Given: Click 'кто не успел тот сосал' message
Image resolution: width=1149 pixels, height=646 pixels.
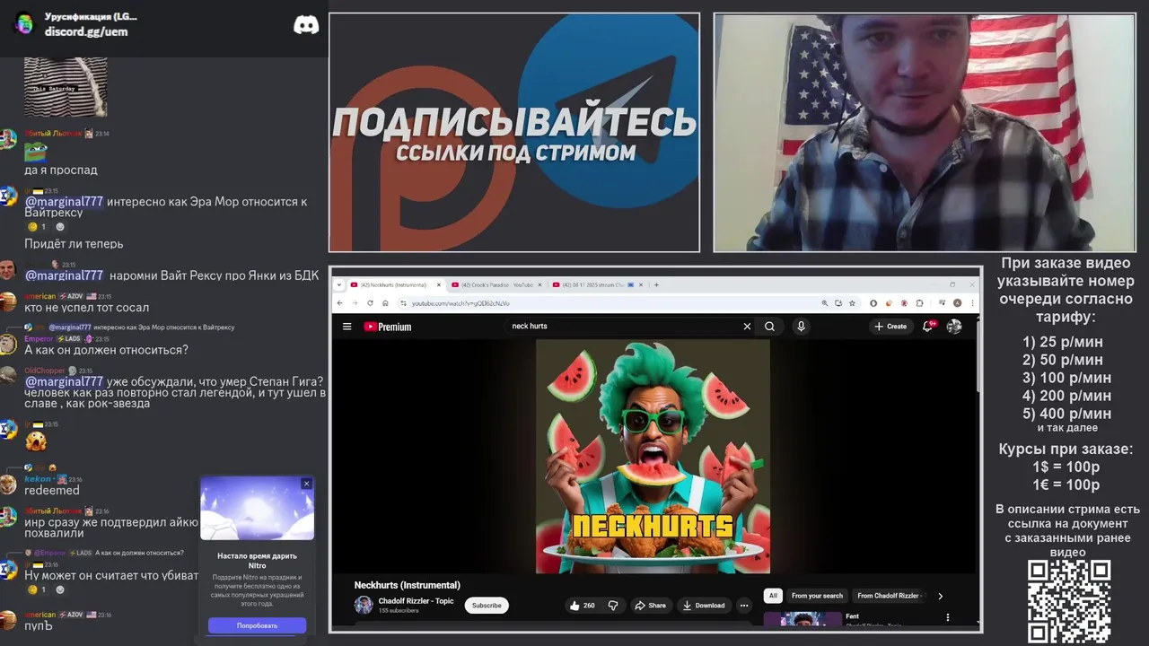Looking at the screenshot, I should click(x=87, y=308).
